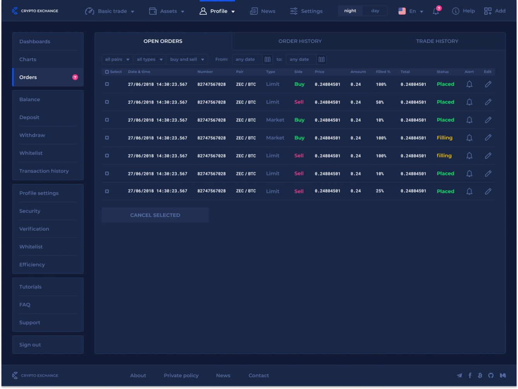This screenshot has height=389, width=518.
Task: Set alert bell on 25% filled Sell order
Action: [469, 192]
